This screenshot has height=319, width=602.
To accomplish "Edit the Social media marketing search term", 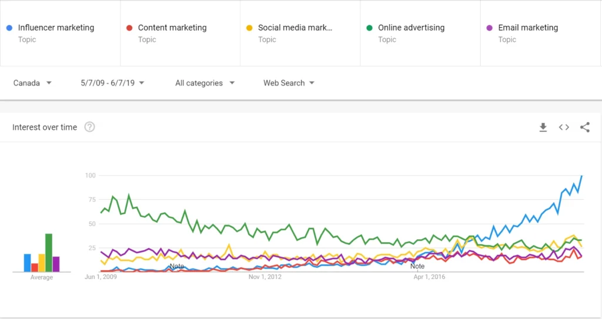I will pyautogui.click(x=295, y=28).
